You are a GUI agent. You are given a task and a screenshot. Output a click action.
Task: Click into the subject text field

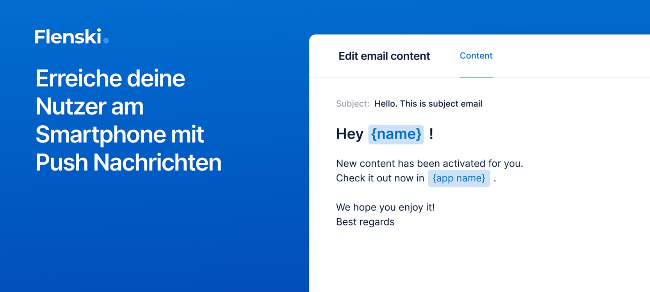pos(428,104)
